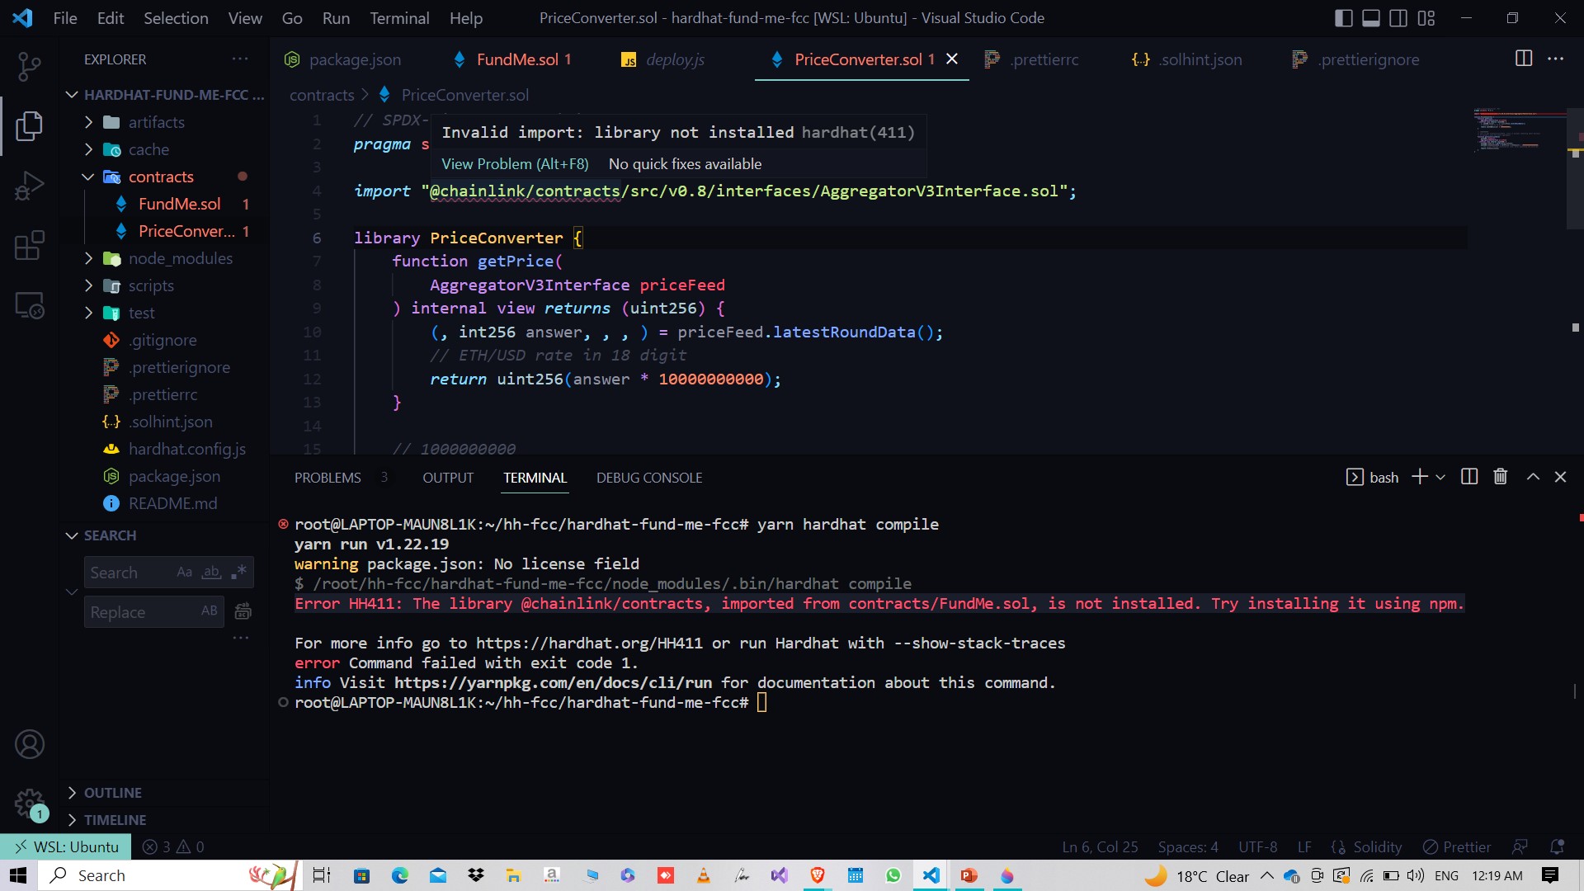1584x891 pixels.
Task: Open editor more actions ellipsis
Action: [1555, 59]
